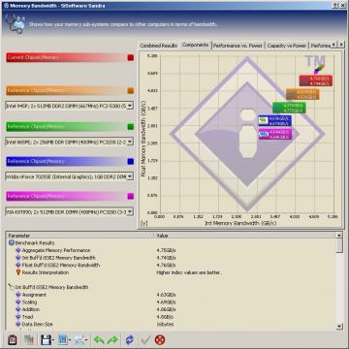Select the Addition row

click(172, 309)
